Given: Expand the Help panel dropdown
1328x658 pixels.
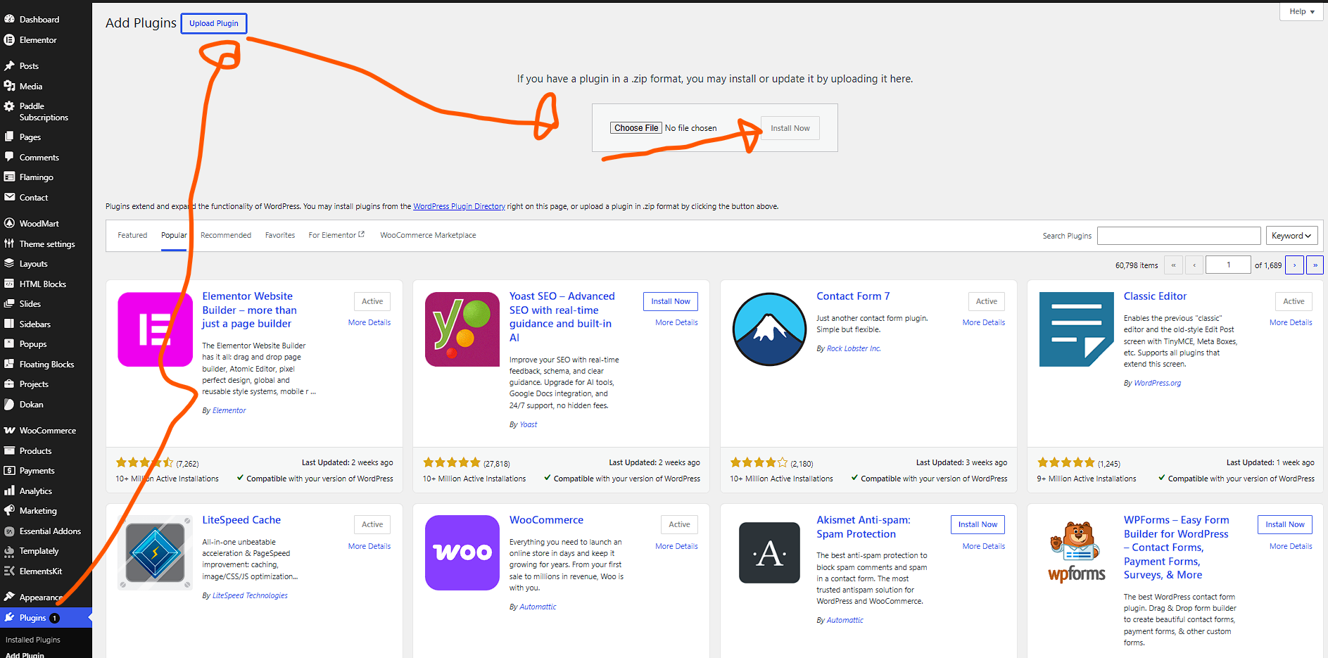Looking at the screenshot, I should point(1302,11).
